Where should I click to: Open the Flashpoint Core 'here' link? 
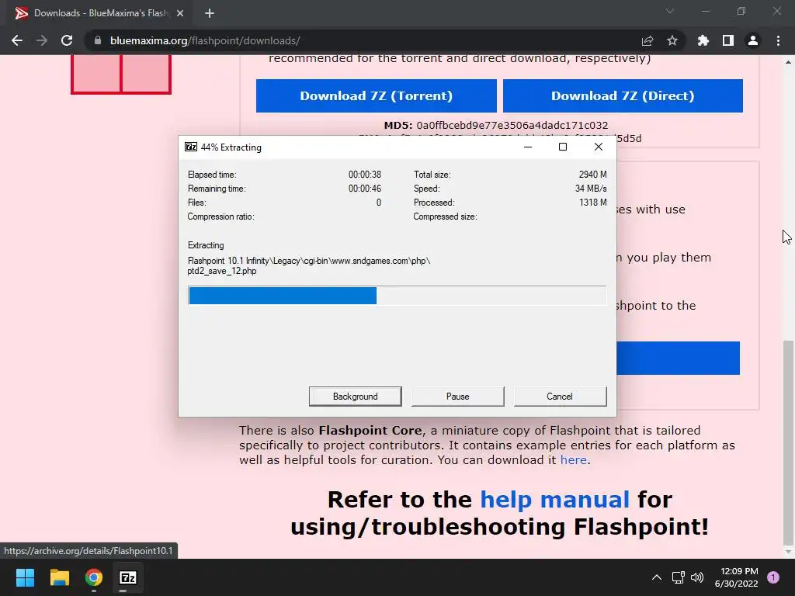coord(574,459)
